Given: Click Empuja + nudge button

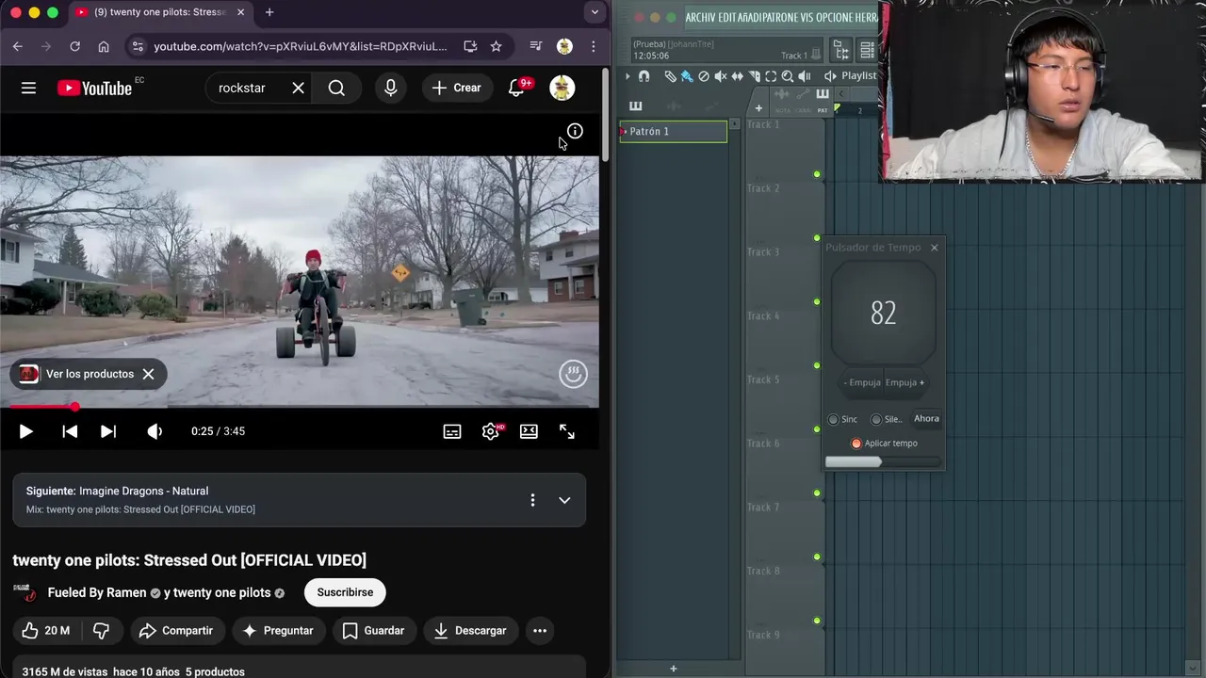Looking at the screenshot, I should pyautogui.click(x=905, y=382).
